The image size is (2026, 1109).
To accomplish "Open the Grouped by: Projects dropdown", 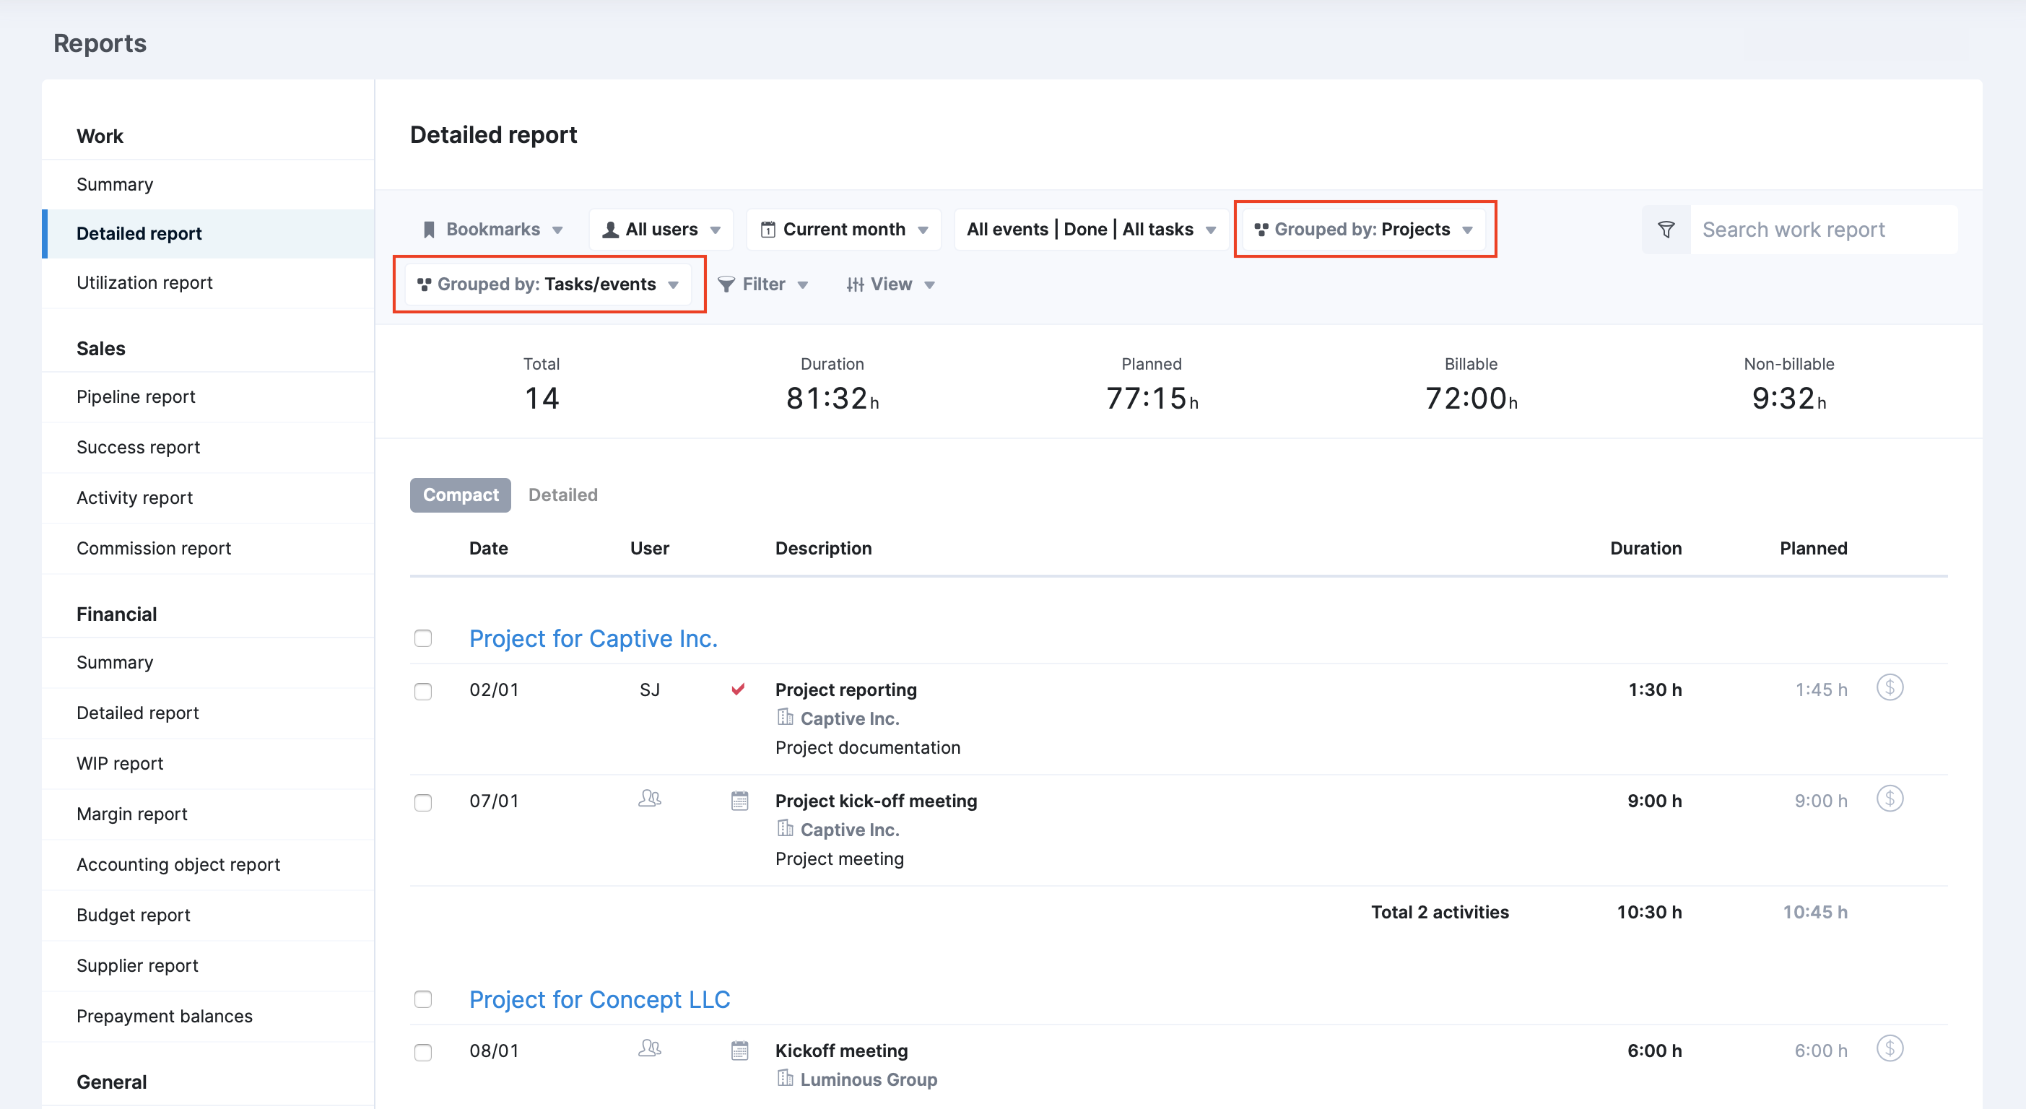I will 1364,230.
